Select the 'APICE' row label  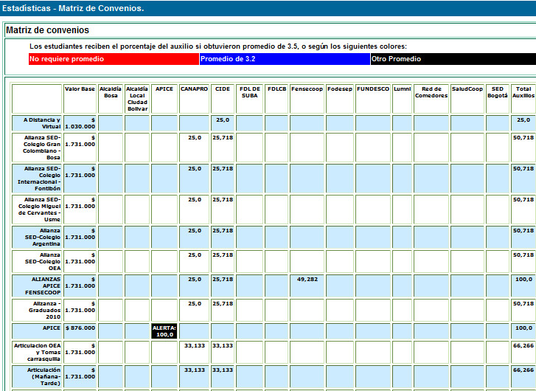pos(37,331)
